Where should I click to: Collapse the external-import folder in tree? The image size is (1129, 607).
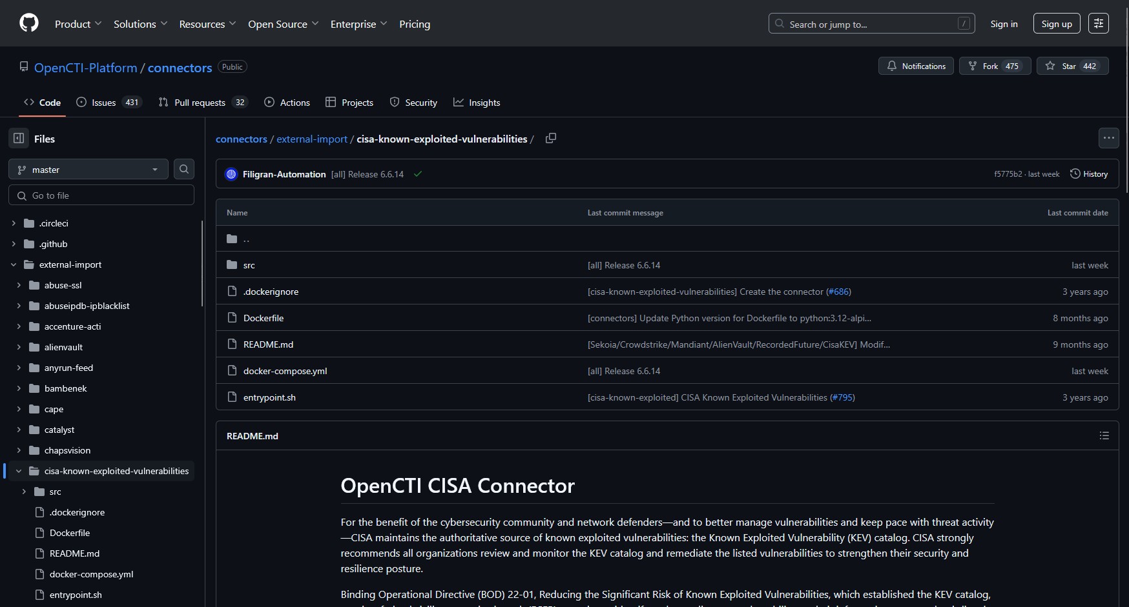(14, 264)
